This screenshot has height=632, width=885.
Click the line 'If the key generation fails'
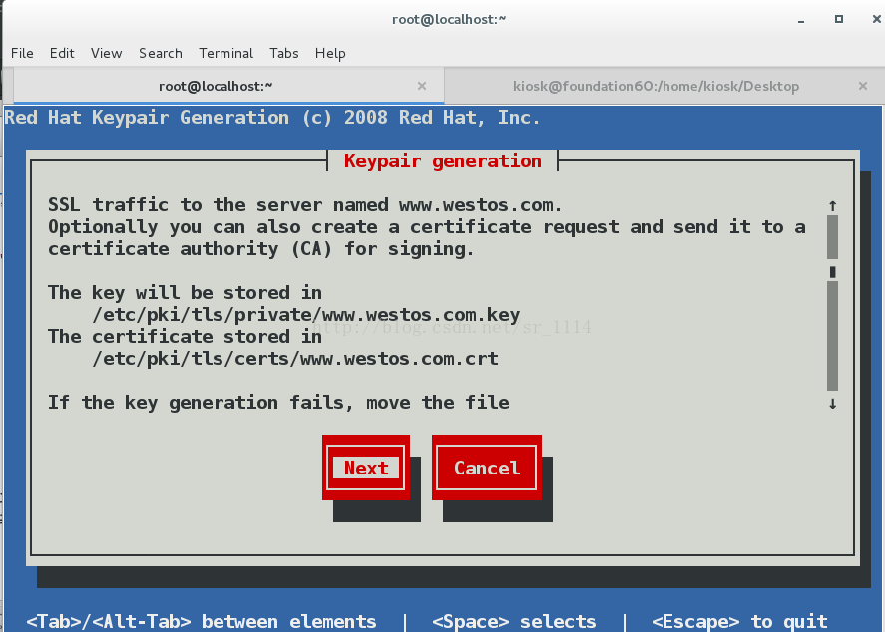click(x=278, y=403)
